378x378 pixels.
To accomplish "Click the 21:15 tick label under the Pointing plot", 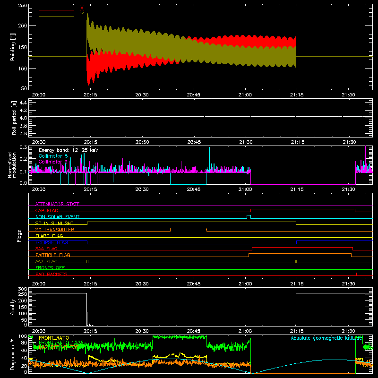I will [x=297, y=95].
